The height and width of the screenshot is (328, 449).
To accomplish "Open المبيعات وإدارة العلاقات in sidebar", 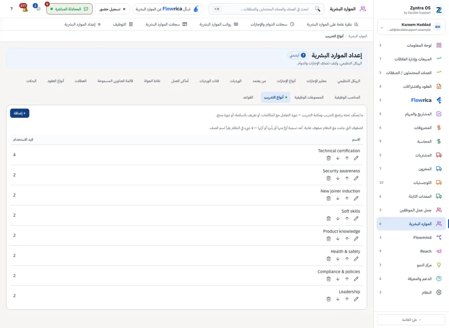I will pyautogui.click(x=411, y=59).
